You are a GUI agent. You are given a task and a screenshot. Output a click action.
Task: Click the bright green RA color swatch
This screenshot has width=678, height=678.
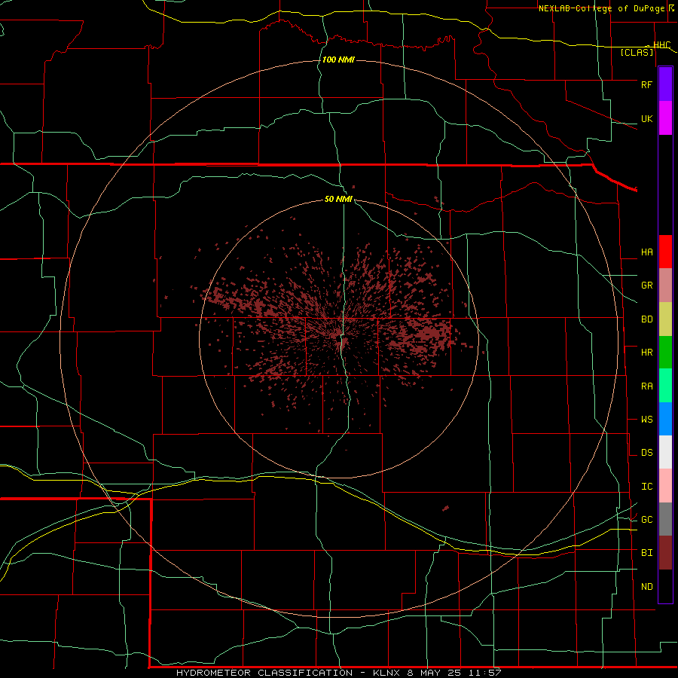coord(665,386)
